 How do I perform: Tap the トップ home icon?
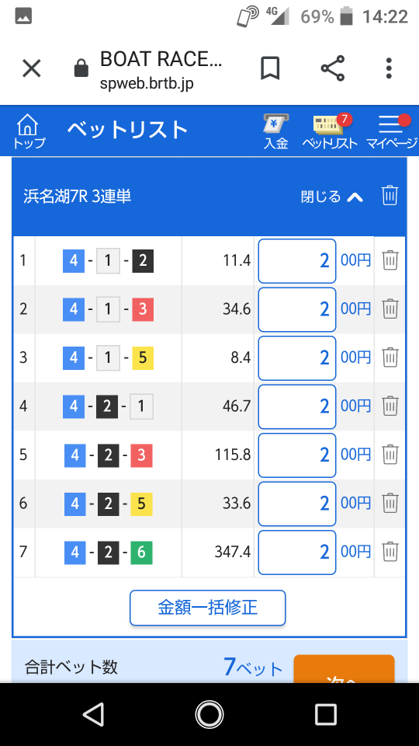coord(28,131)
